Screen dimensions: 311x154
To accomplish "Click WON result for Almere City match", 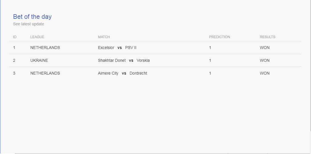I will tap(265, 73).
